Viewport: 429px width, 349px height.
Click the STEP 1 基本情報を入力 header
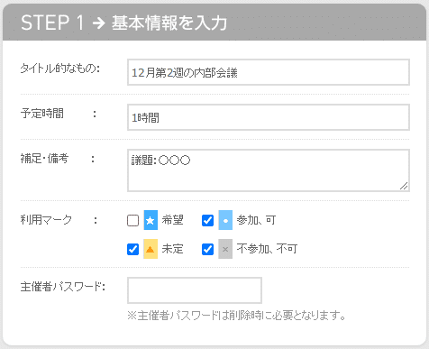click(214, 23)
